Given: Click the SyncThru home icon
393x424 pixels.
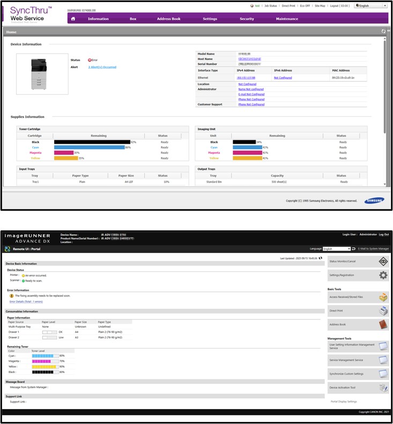Looking at the screenshot, I should click(x=73, y=19).
